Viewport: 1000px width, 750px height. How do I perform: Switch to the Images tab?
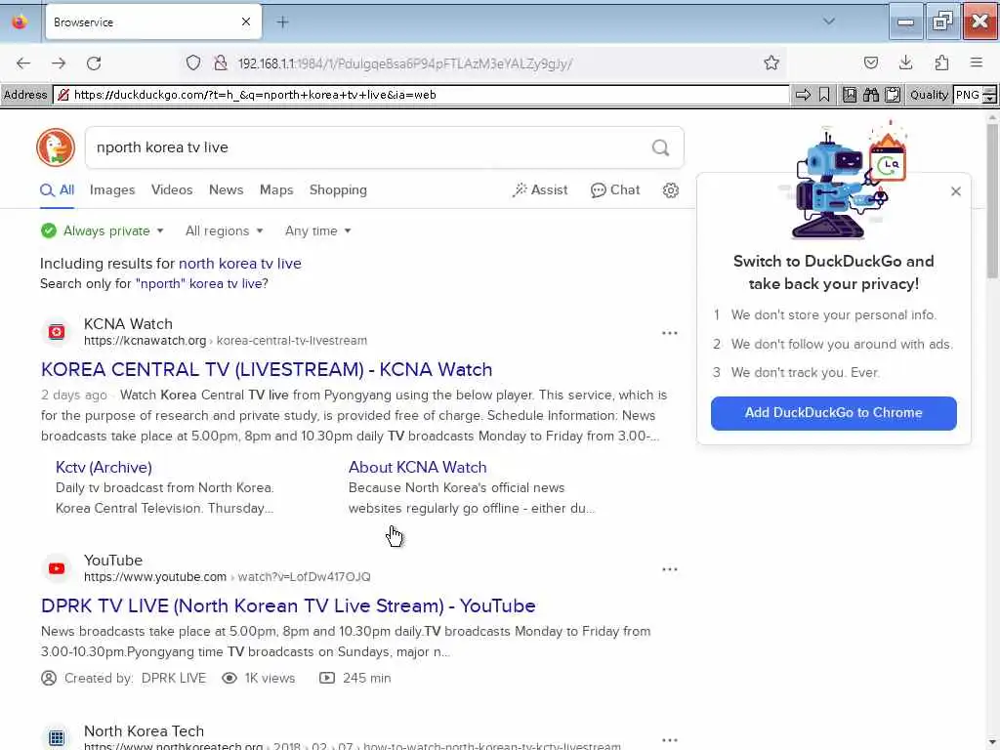pyautogui.click(x=112, y=190)
